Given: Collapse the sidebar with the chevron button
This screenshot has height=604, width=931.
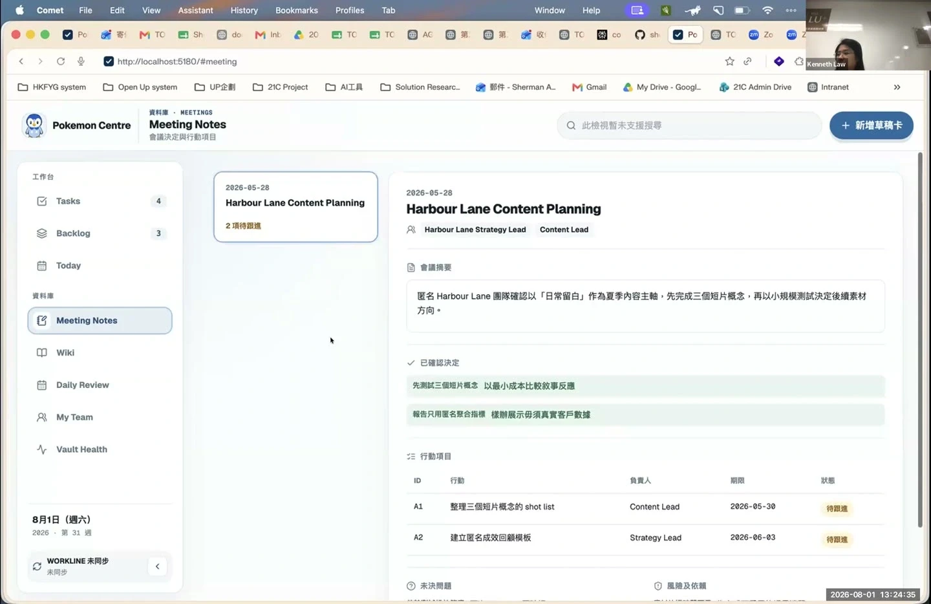Looking at the screenshot, I should [x=157, y=566].
